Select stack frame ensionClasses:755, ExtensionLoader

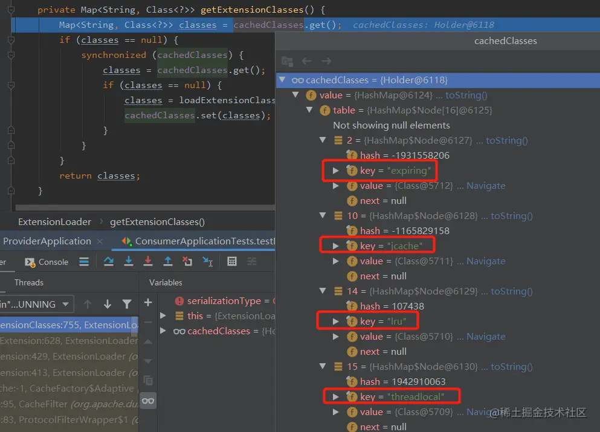click(69, 325)
